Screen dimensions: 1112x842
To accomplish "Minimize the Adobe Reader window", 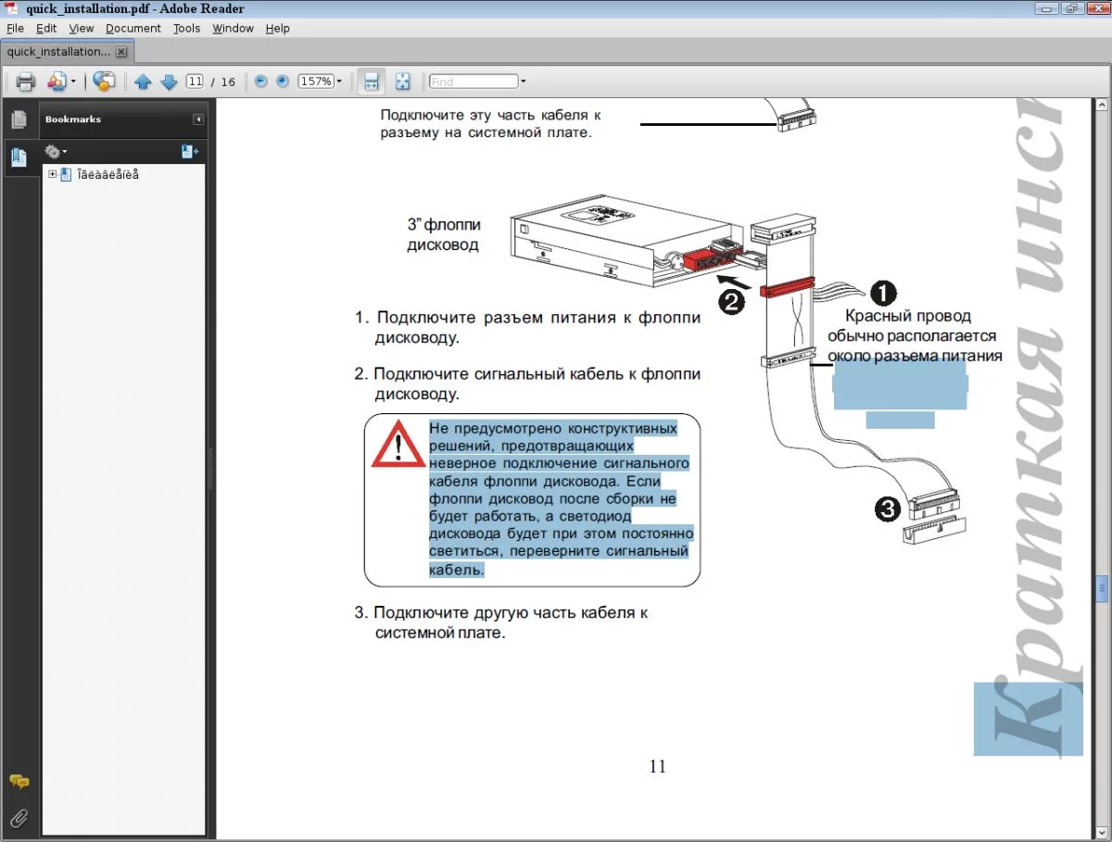I will pyautogui.click(x=1046, y=8).
